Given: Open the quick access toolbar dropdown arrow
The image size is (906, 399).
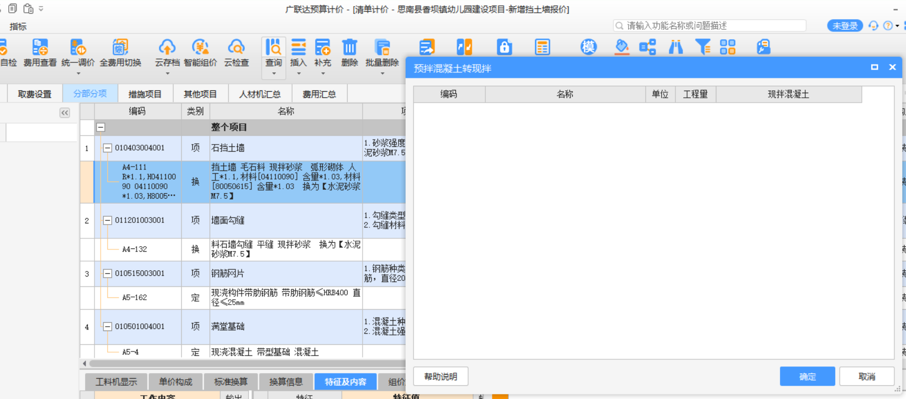Looking at the screenshot, I should [x=41, y=9].
